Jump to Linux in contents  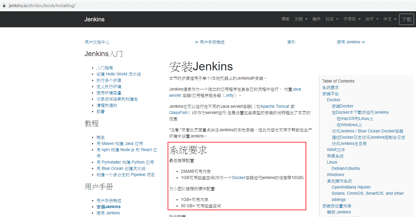pyautogui.click(x=332, y=162)
